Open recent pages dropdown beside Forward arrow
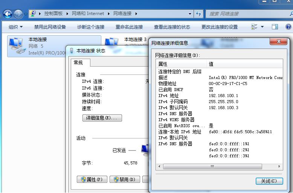Image resolution: width=293 pixels, height=193 pixels. tap(26, 14)
